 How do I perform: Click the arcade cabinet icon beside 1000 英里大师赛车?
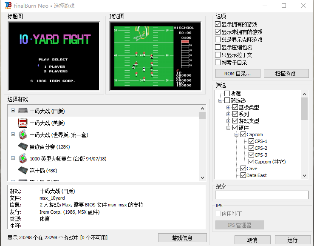tap(23, 158)
